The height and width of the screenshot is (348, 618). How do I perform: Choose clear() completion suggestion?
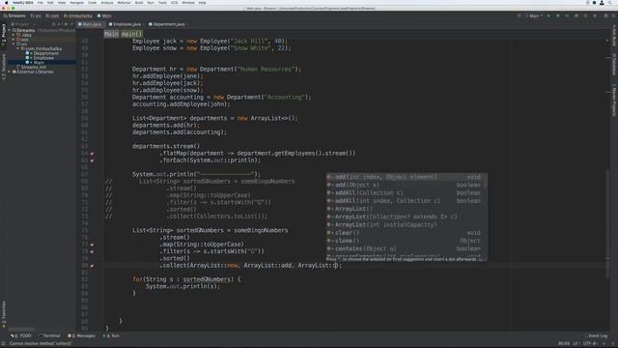(x=407, y=233)
